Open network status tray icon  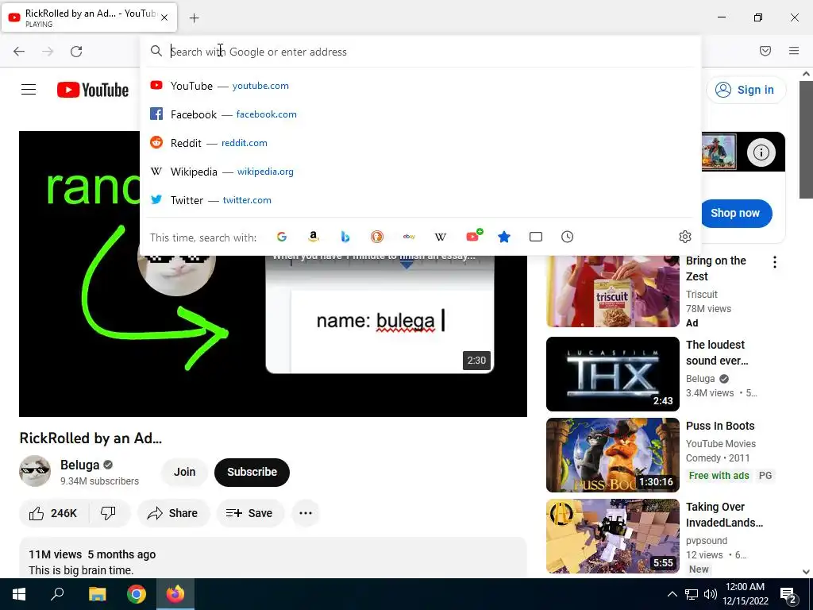pos(692,594)
